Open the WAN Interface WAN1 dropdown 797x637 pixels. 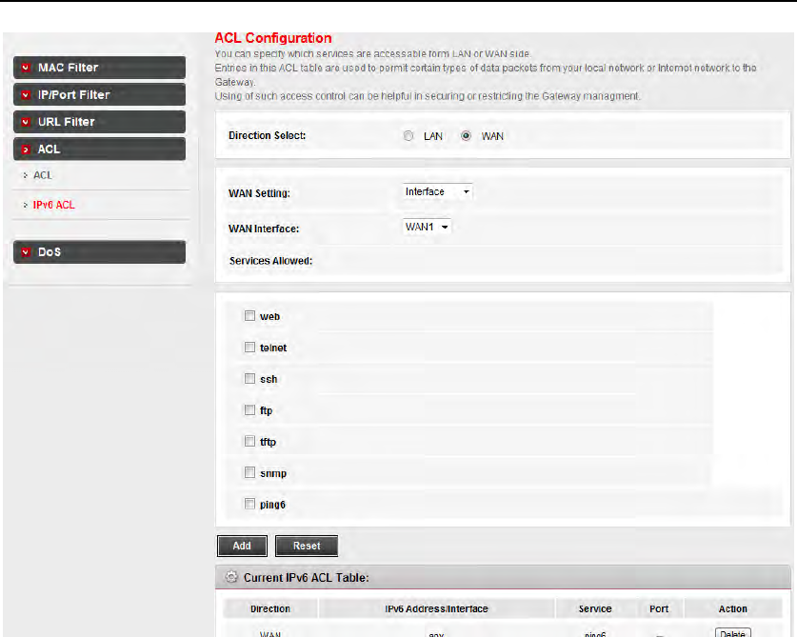click(427, 227)
